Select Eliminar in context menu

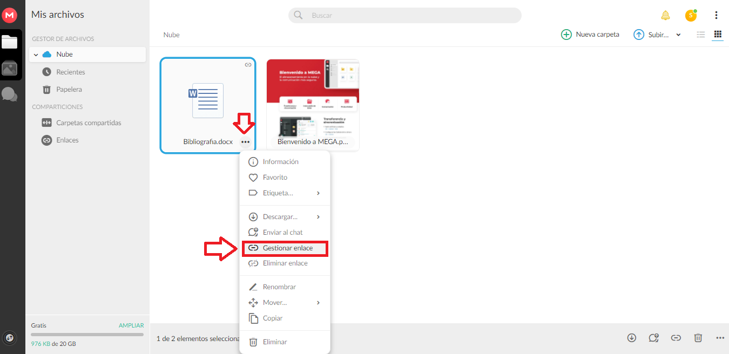pos(285,342)
